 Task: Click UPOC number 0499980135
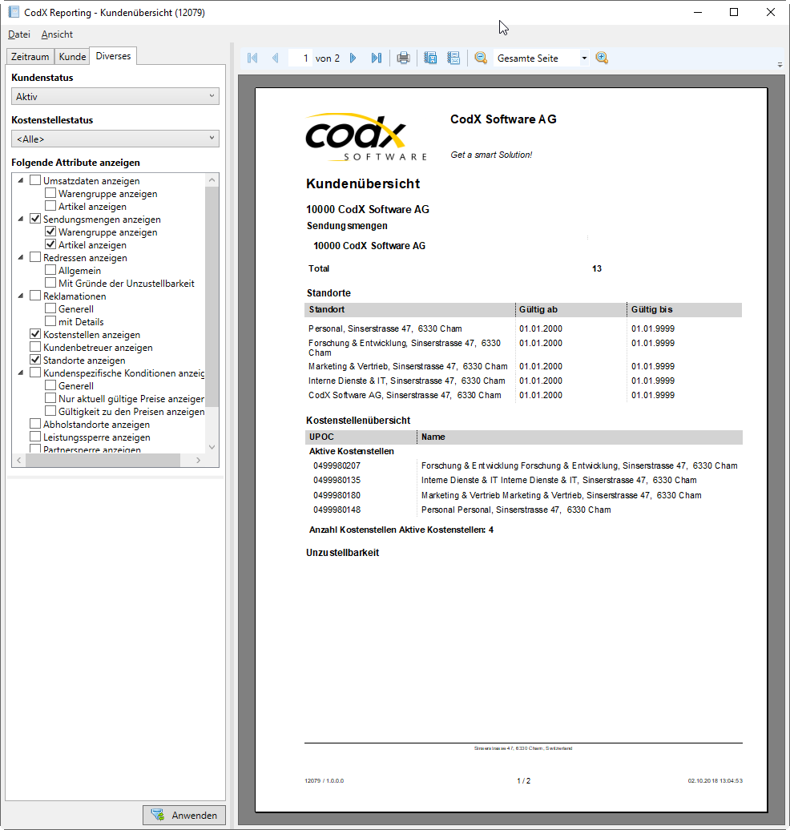coord(337,480)
